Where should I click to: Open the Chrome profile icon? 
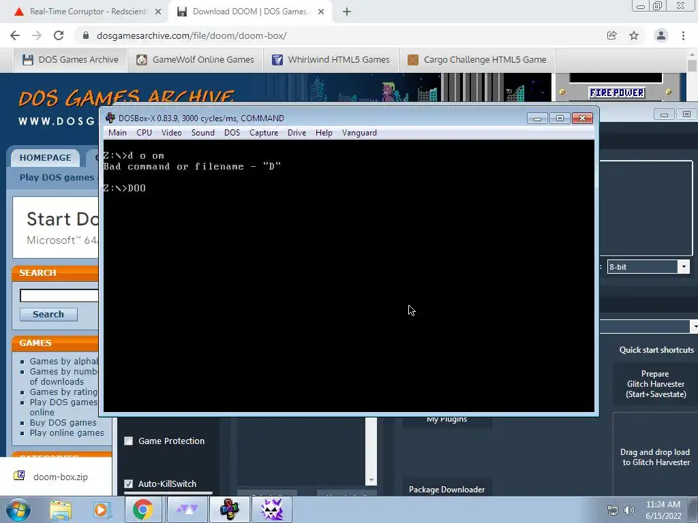tap(661, 35)
